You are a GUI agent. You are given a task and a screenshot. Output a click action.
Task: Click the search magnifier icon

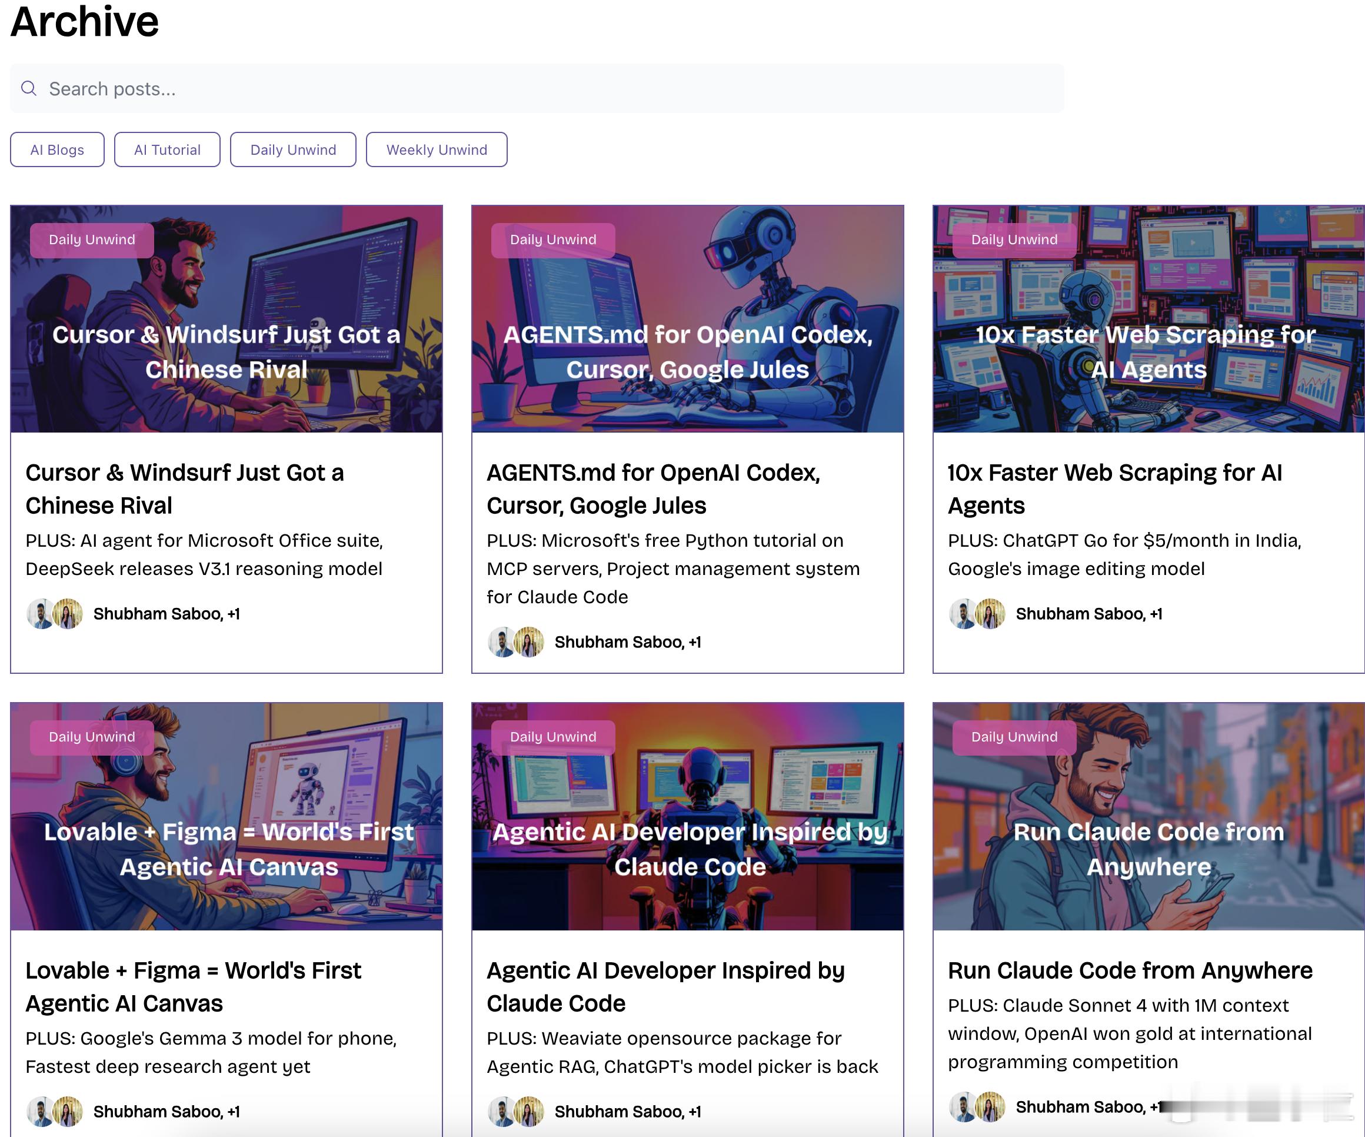tap(29, 88)
